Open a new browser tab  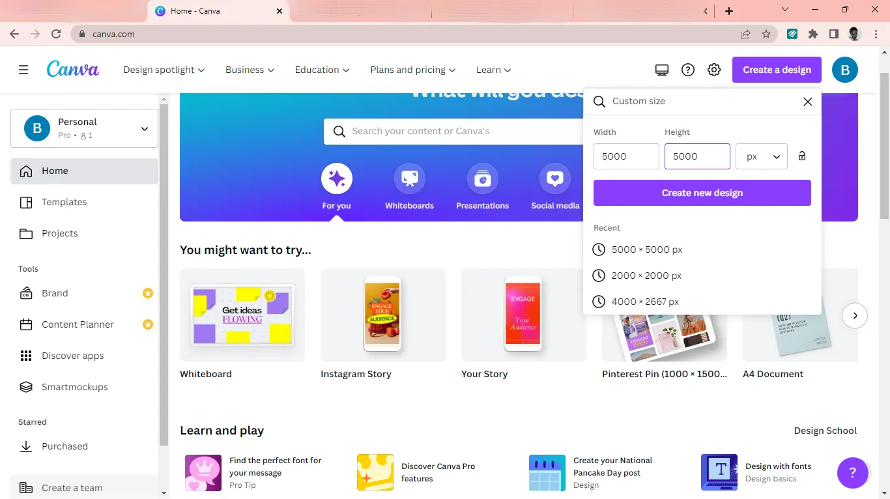(x=729, y=11)
